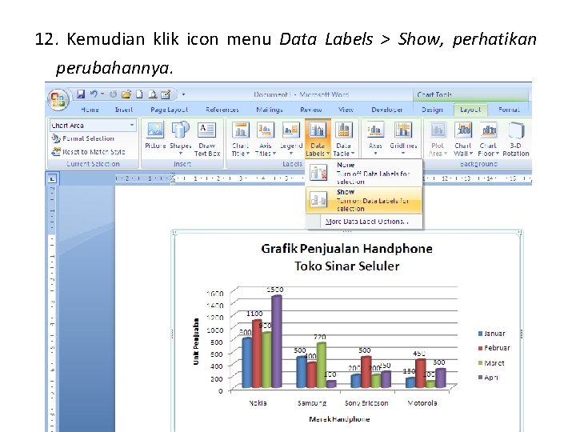Open the Shapes gallery
The height and width of the screenshot is (432, 576).
[x=180, y=138]
